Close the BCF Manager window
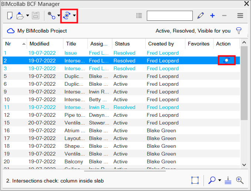This screenshot has height=191, width=251. (247, 4)
